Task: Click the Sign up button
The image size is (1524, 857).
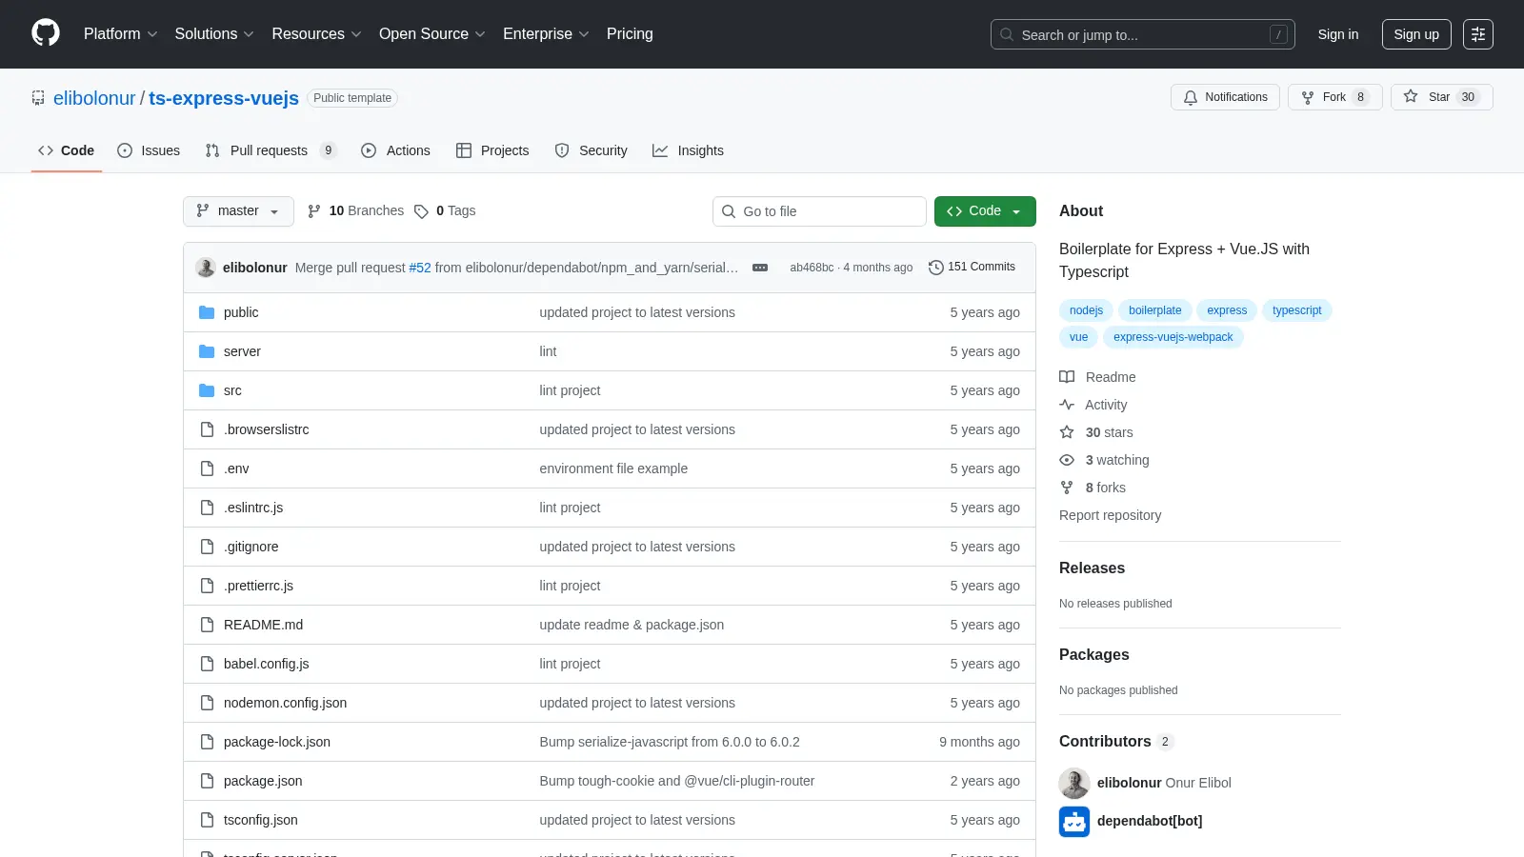Action: [1416, 34]
